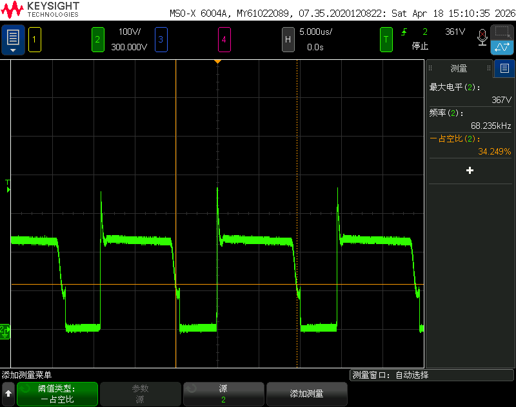This screenshot has width=516, height=407.
Task: Open the main menu dropdown icon
Action: [x=13, y=40]
